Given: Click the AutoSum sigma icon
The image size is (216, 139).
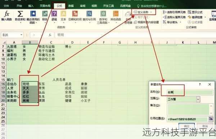Looking at the screenshot, I should pos(20,14).
